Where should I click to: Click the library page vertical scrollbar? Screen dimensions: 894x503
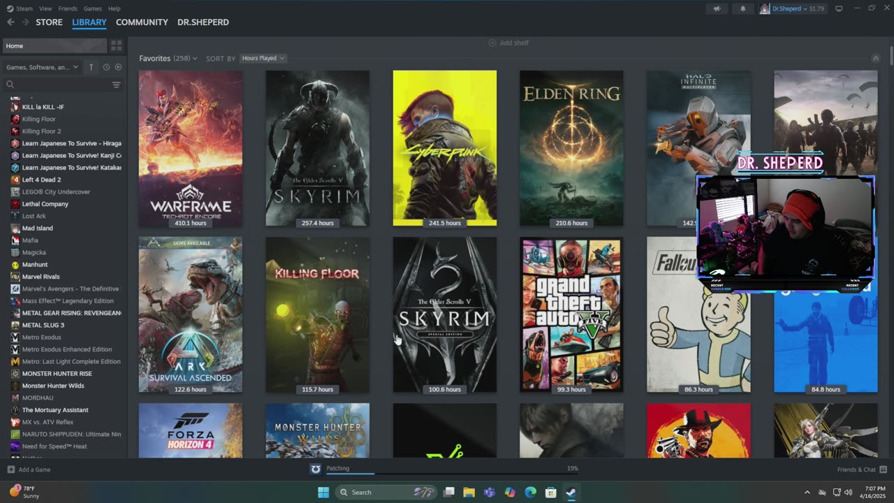pos(891,56)
